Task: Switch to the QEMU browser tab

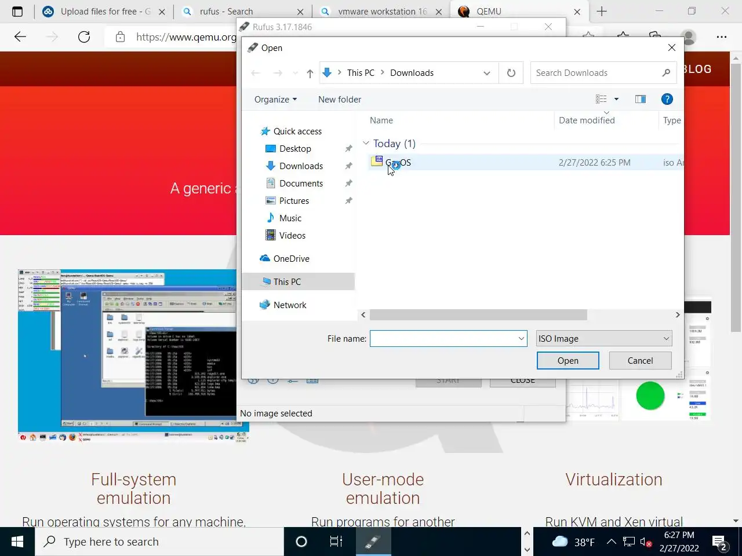Action: [x=519, y=12]
